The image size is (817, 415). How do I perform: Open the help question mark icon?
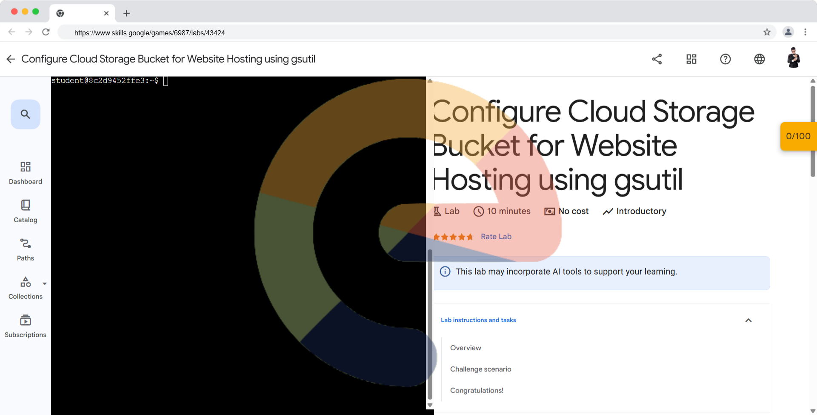(x=726, y=59)
